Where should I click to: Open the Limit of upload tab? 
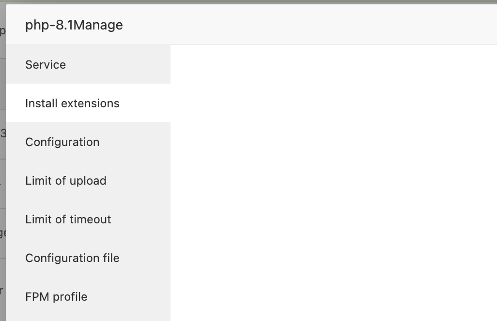coord(66,181)
